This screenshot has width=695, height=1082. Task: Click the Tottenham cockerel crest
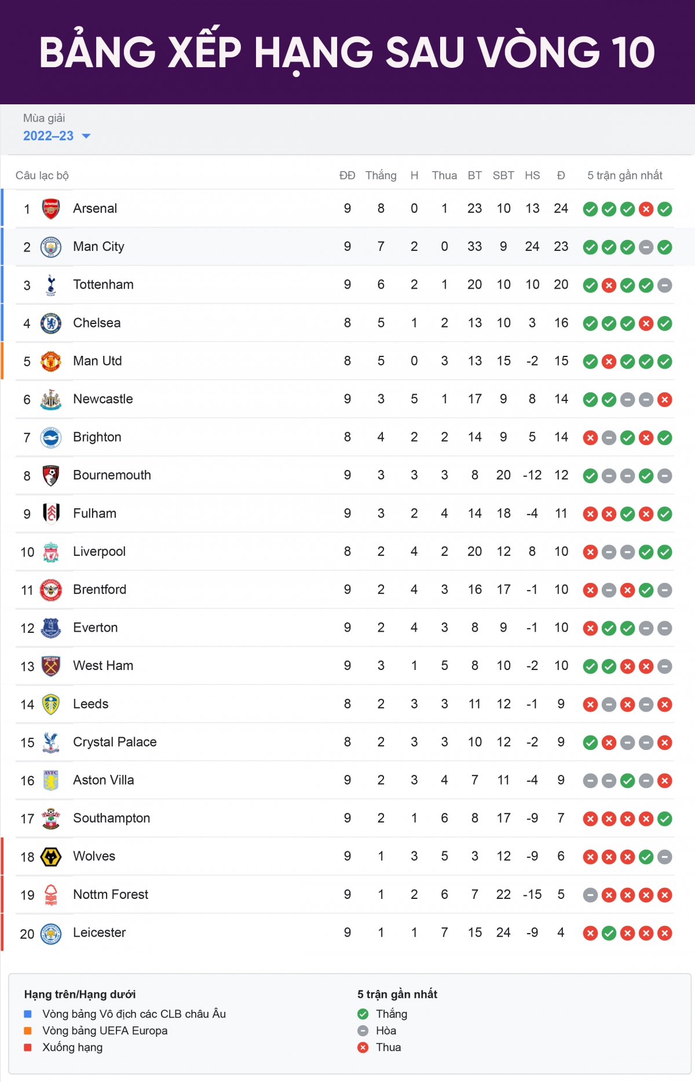[x=51, y=285]
